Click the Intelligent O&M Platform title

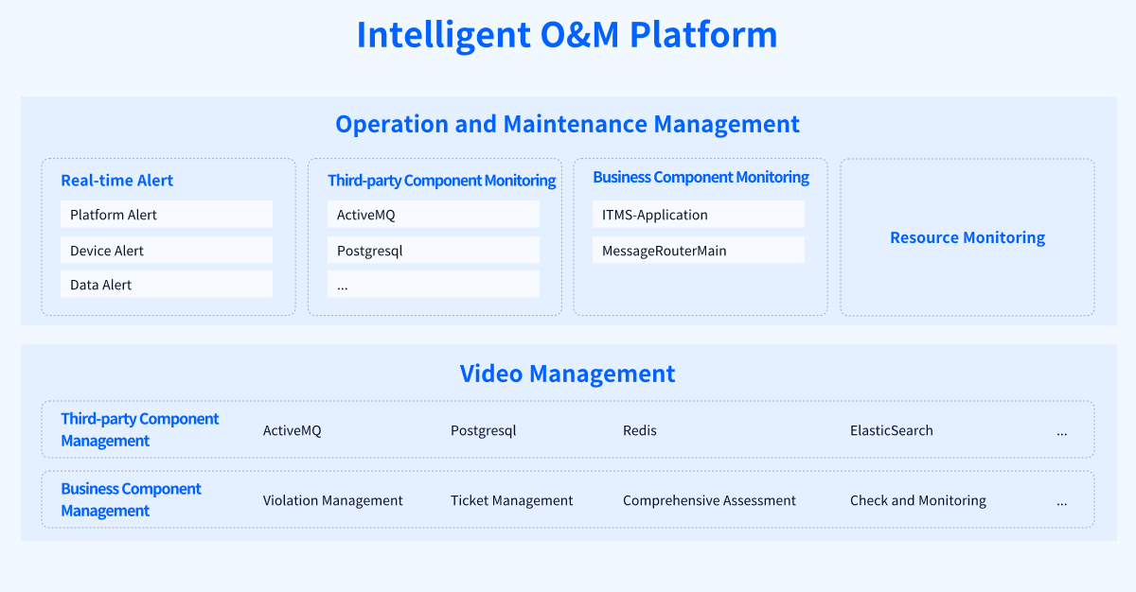(567, 35)
